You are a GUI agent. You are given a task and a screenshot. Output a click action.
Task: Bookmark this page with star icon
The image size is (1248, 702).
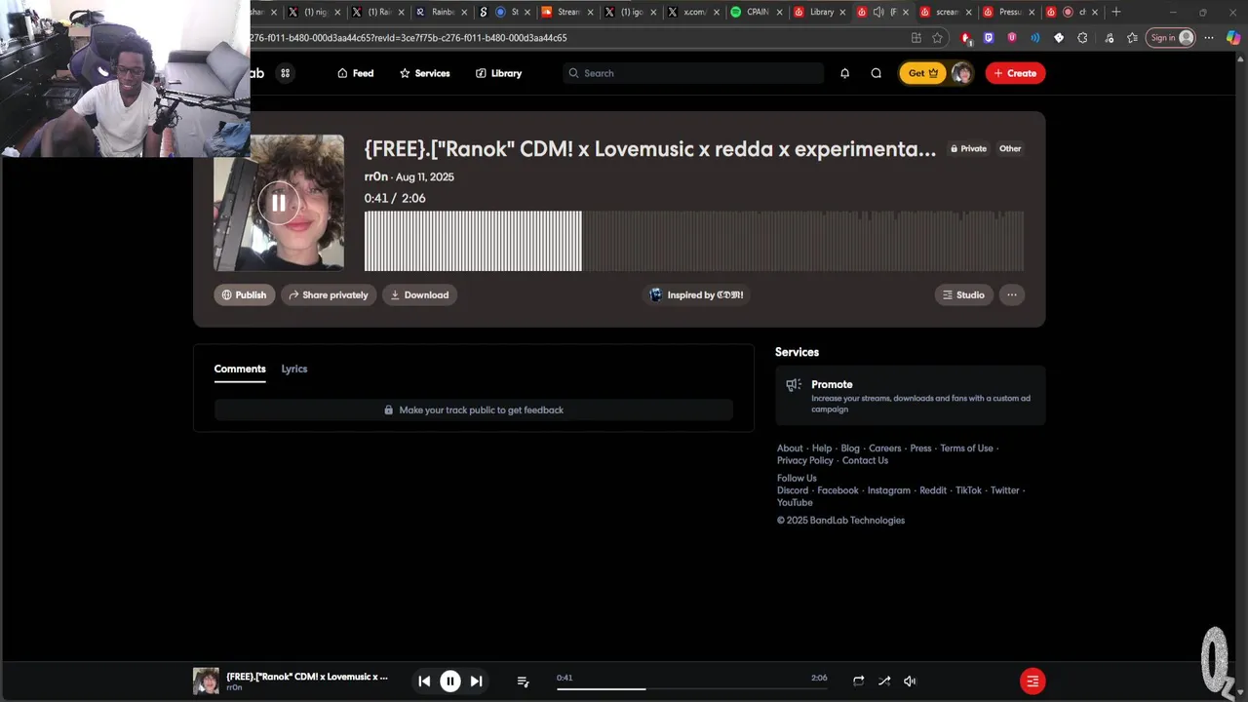pyautogui.click(x=937, y=38)
